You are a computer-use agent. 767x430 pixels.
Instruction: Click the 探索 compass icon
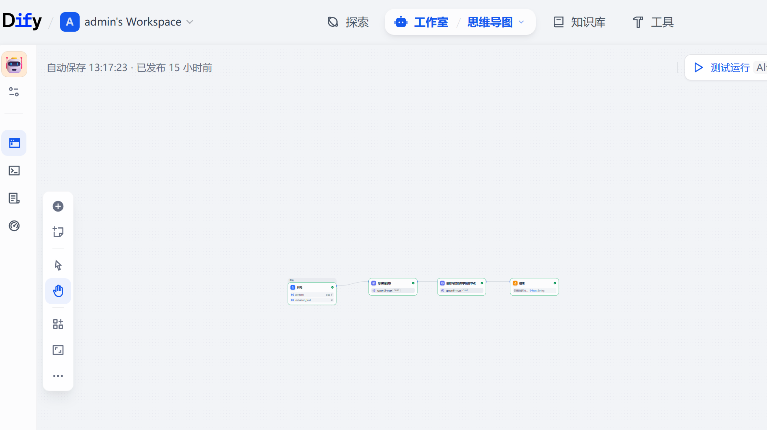tap(333, 22)
